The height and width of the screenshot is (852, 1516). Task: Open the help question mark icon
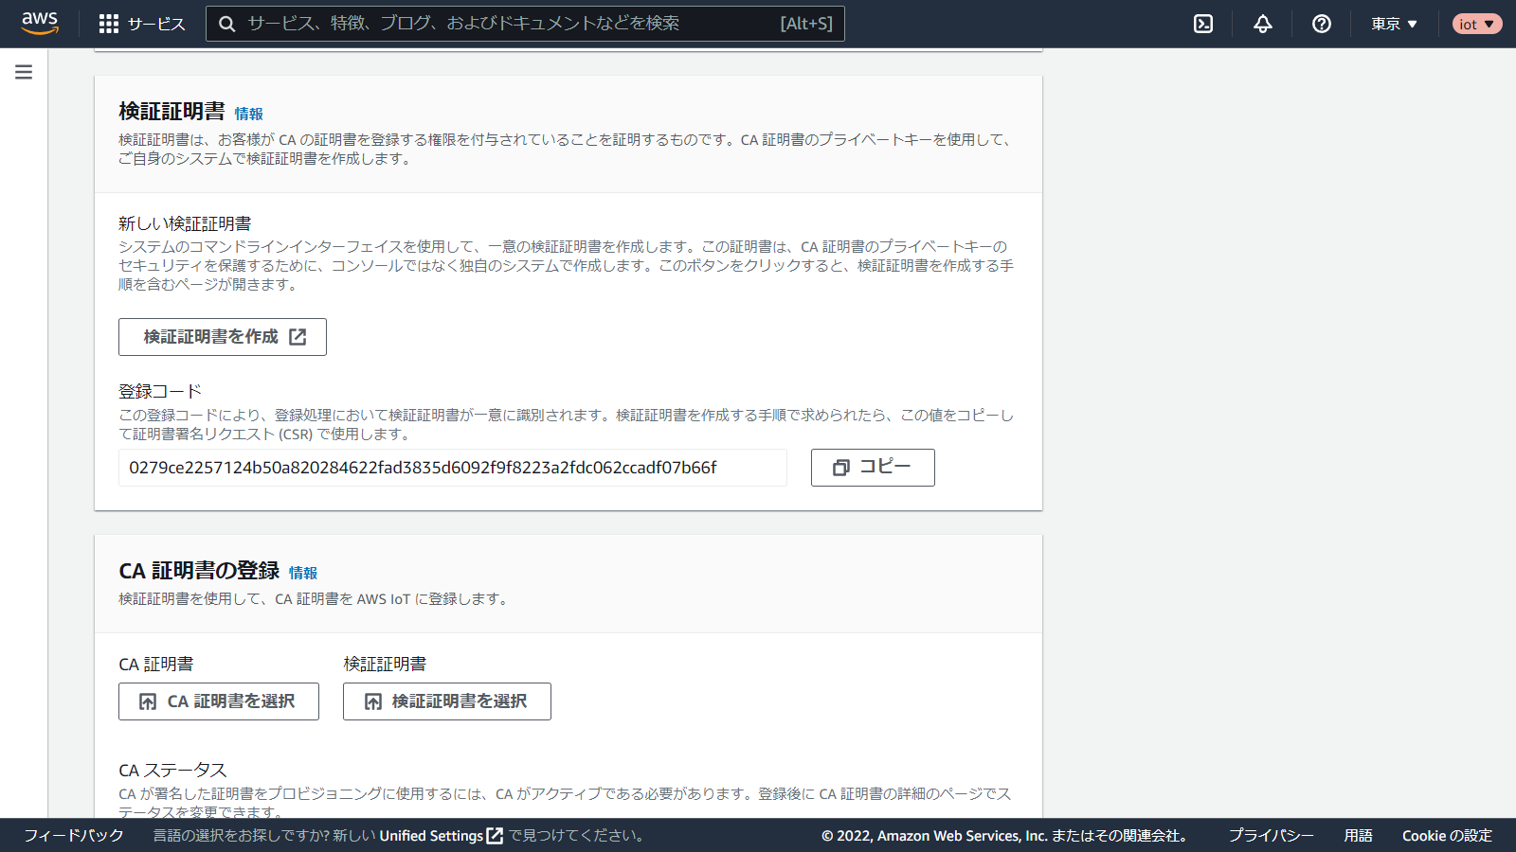click(1321, 24)
